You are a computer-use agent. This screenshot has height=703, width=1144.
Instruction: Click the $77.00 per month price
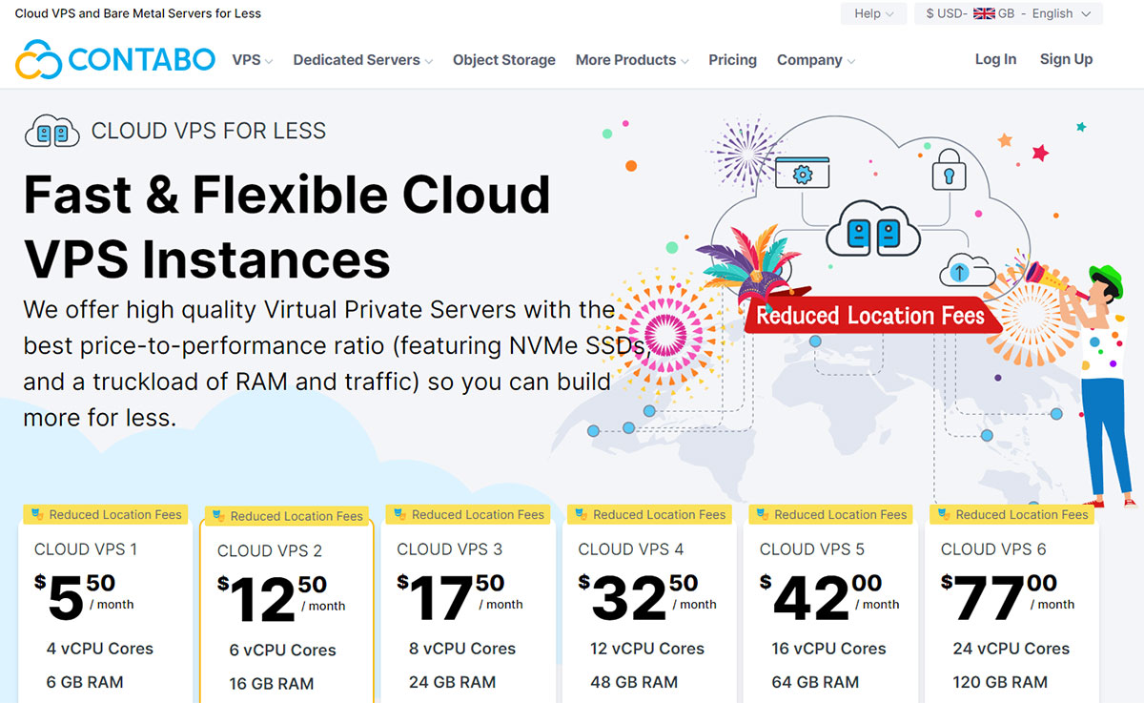pos(1008,596)
